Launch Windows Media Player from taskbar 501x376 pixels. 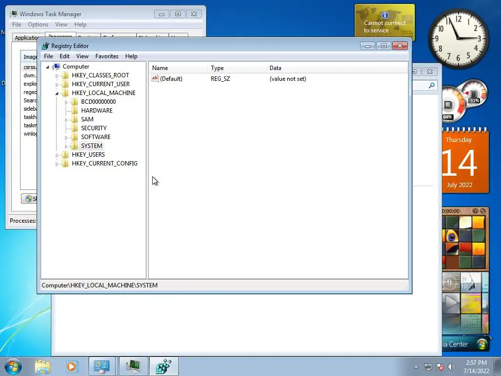[x=72, y=367]
